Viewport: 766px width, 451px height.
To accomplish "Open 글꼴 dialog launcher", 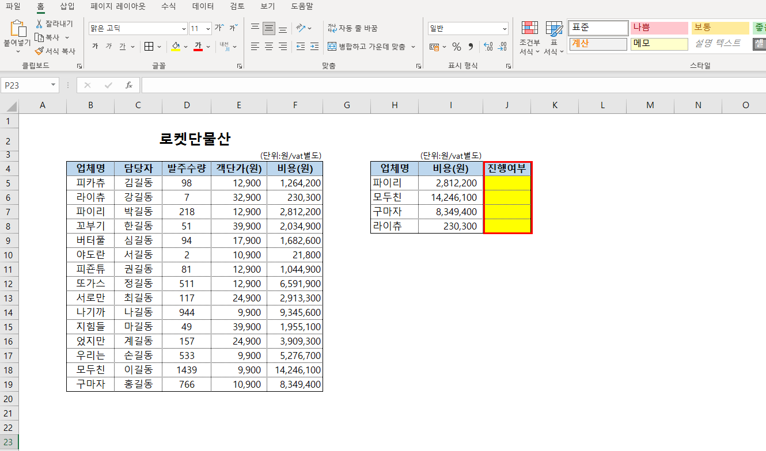I will [240, 67].
